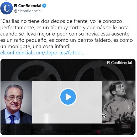
Task: Click the last tweet line "un monigote, una cosa infantil"
Action: tap(36, 47)
